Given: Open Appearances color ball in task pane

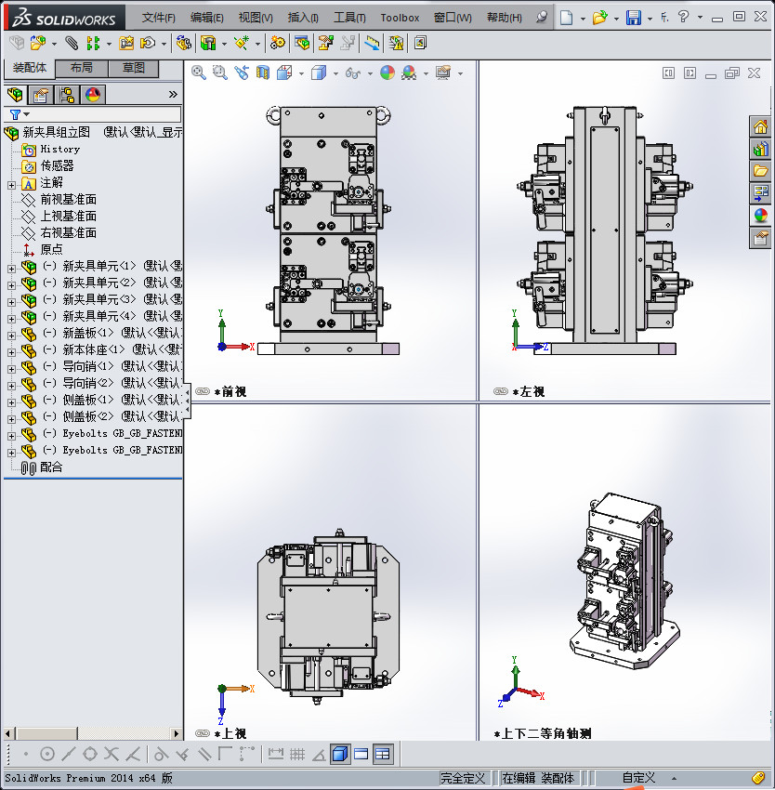Looking at the screenshot, I should coord(760,215).
